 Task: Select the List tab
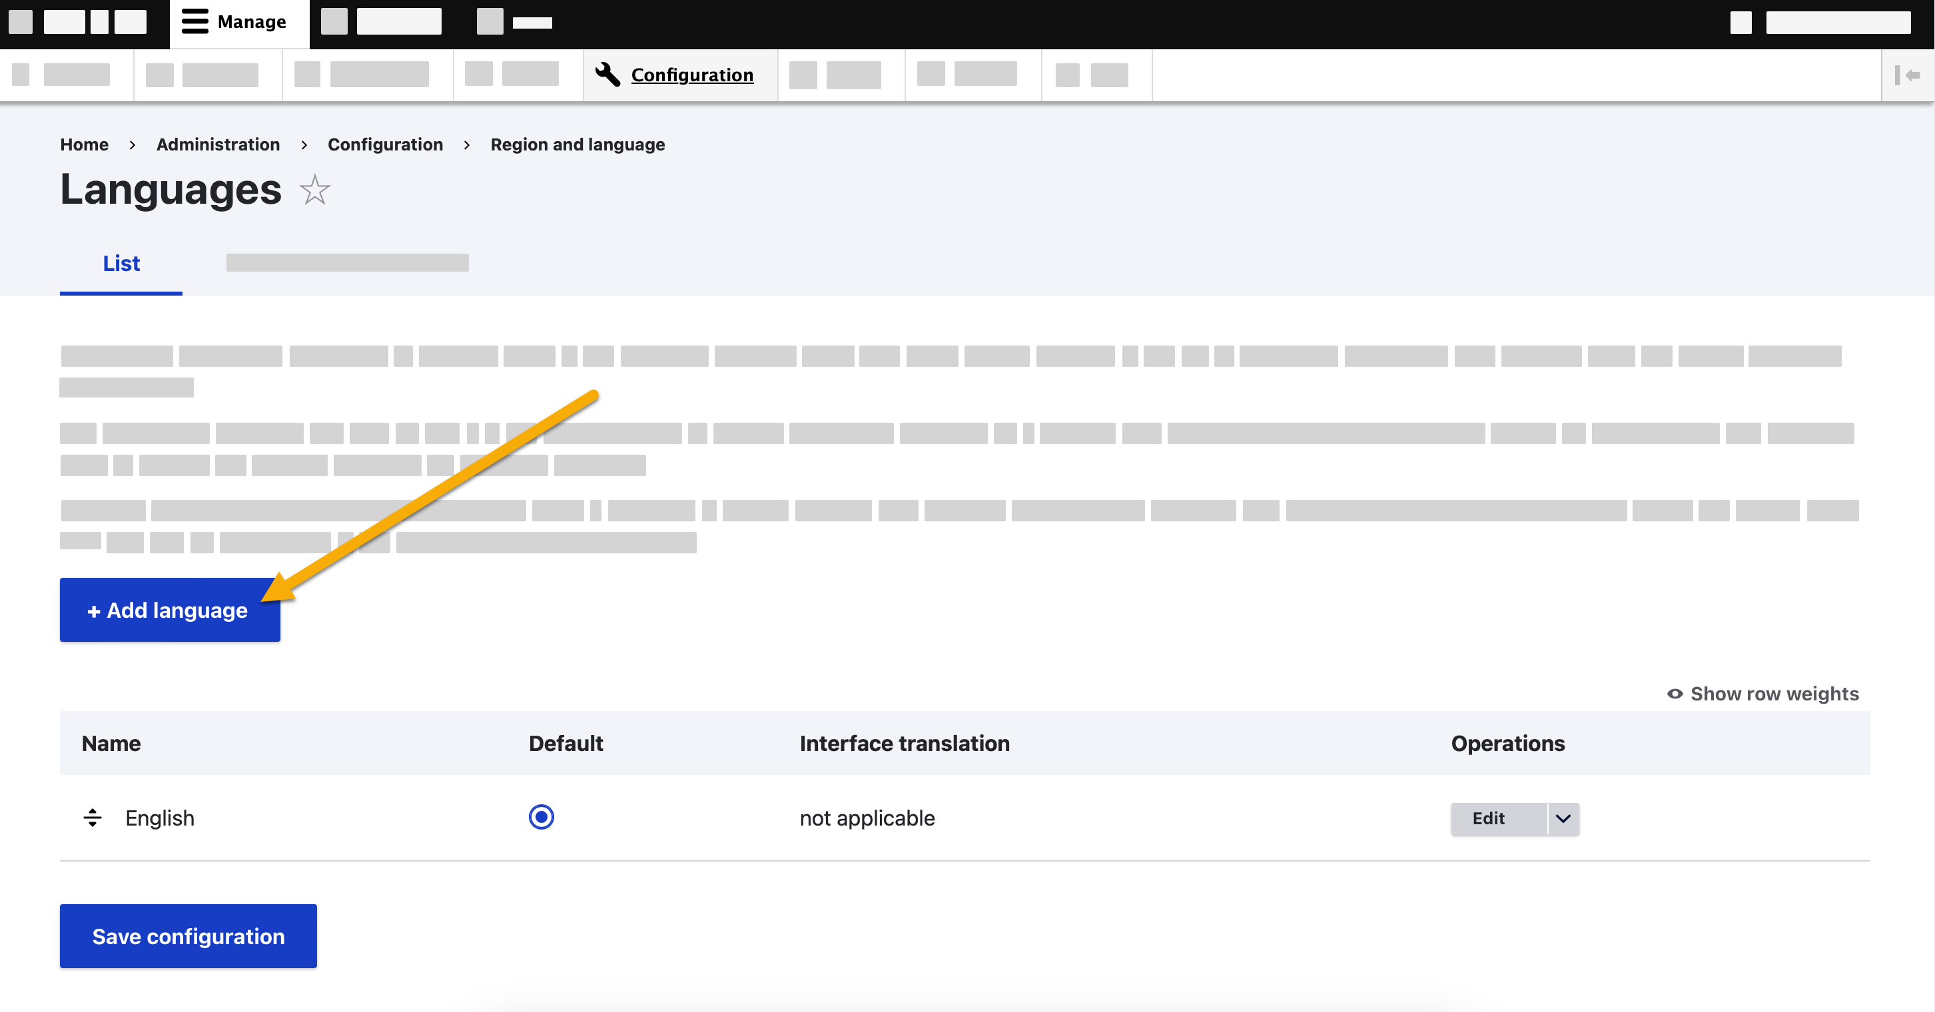121,264
